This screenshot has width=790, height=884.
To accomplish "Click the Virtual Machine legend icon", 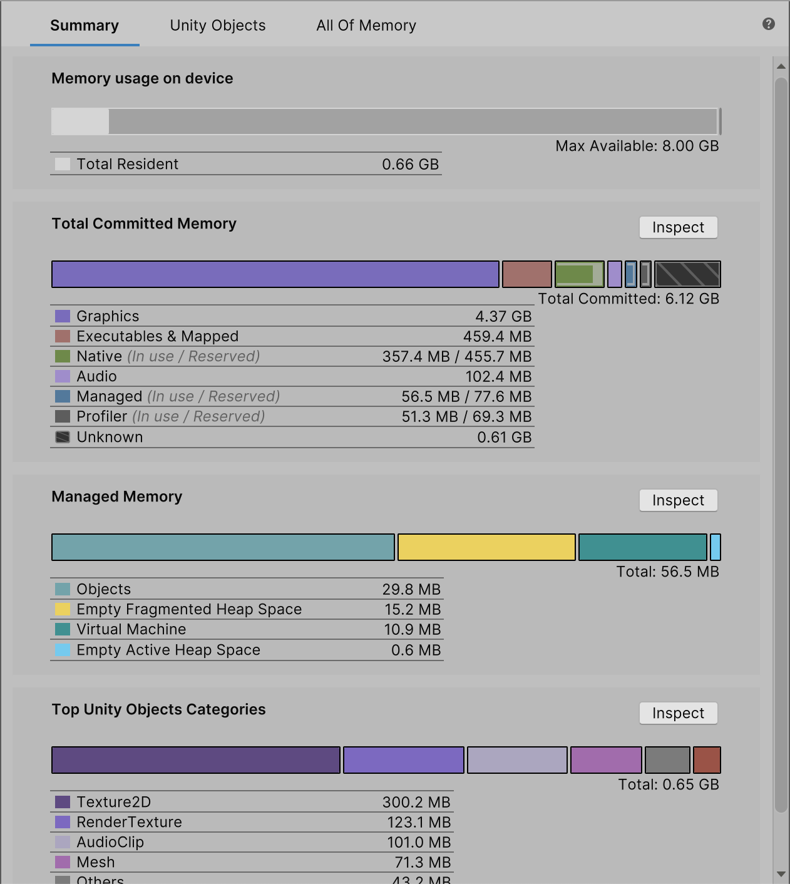I will pyautogui.click(x=62, y=629).
